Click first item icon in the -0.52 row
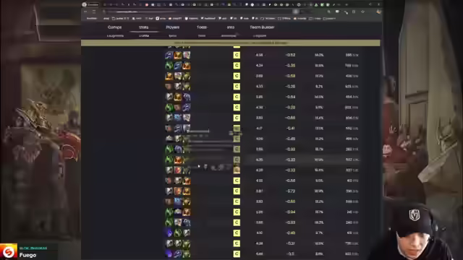The height and width of the screenshot is (260, 463). (169, 55)
